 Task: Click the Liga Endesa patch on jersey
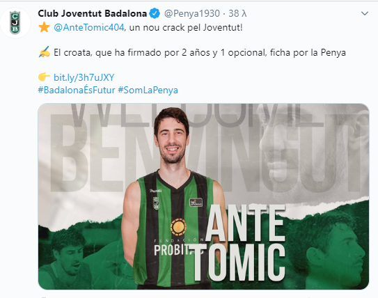point(196,203)
